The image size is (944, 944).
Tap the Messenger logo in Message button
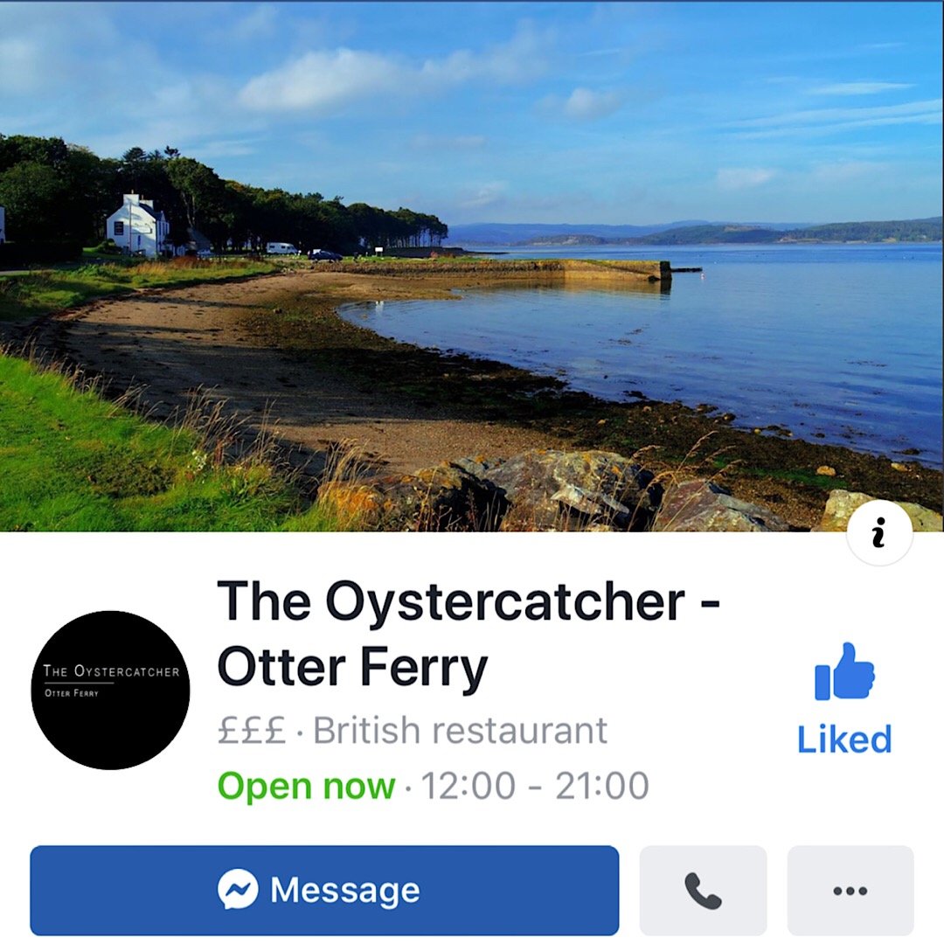coord(238,889)
